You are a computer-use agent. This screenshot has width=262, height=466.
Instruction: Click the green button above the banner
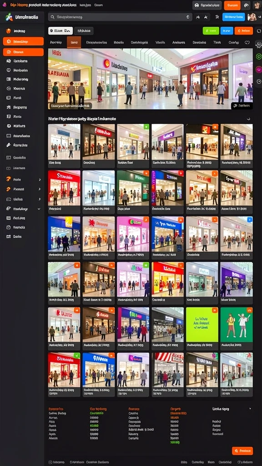[x=211, y=30]
